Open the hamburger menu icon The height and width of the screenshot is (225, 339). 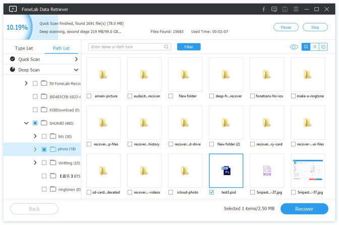click(296, 9)
